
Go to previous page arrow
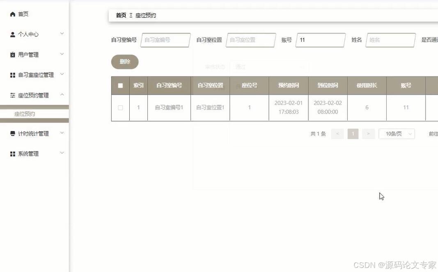pos(337,134)
